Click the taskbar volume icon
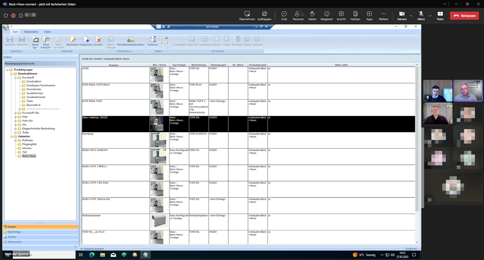Screen dimensions: 484x260 [393, 255]
